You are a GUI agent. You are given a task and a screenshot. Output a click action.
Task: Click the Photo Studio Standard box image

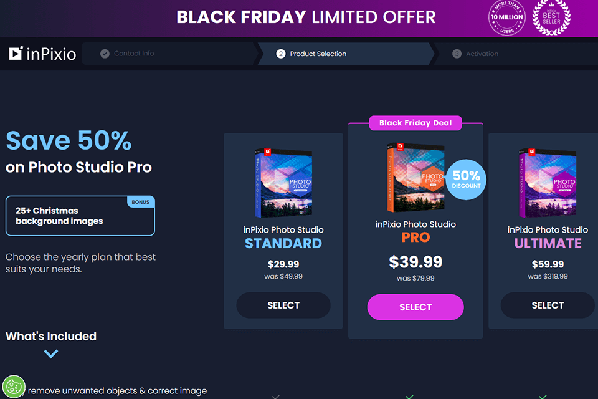tap(283, 183)
